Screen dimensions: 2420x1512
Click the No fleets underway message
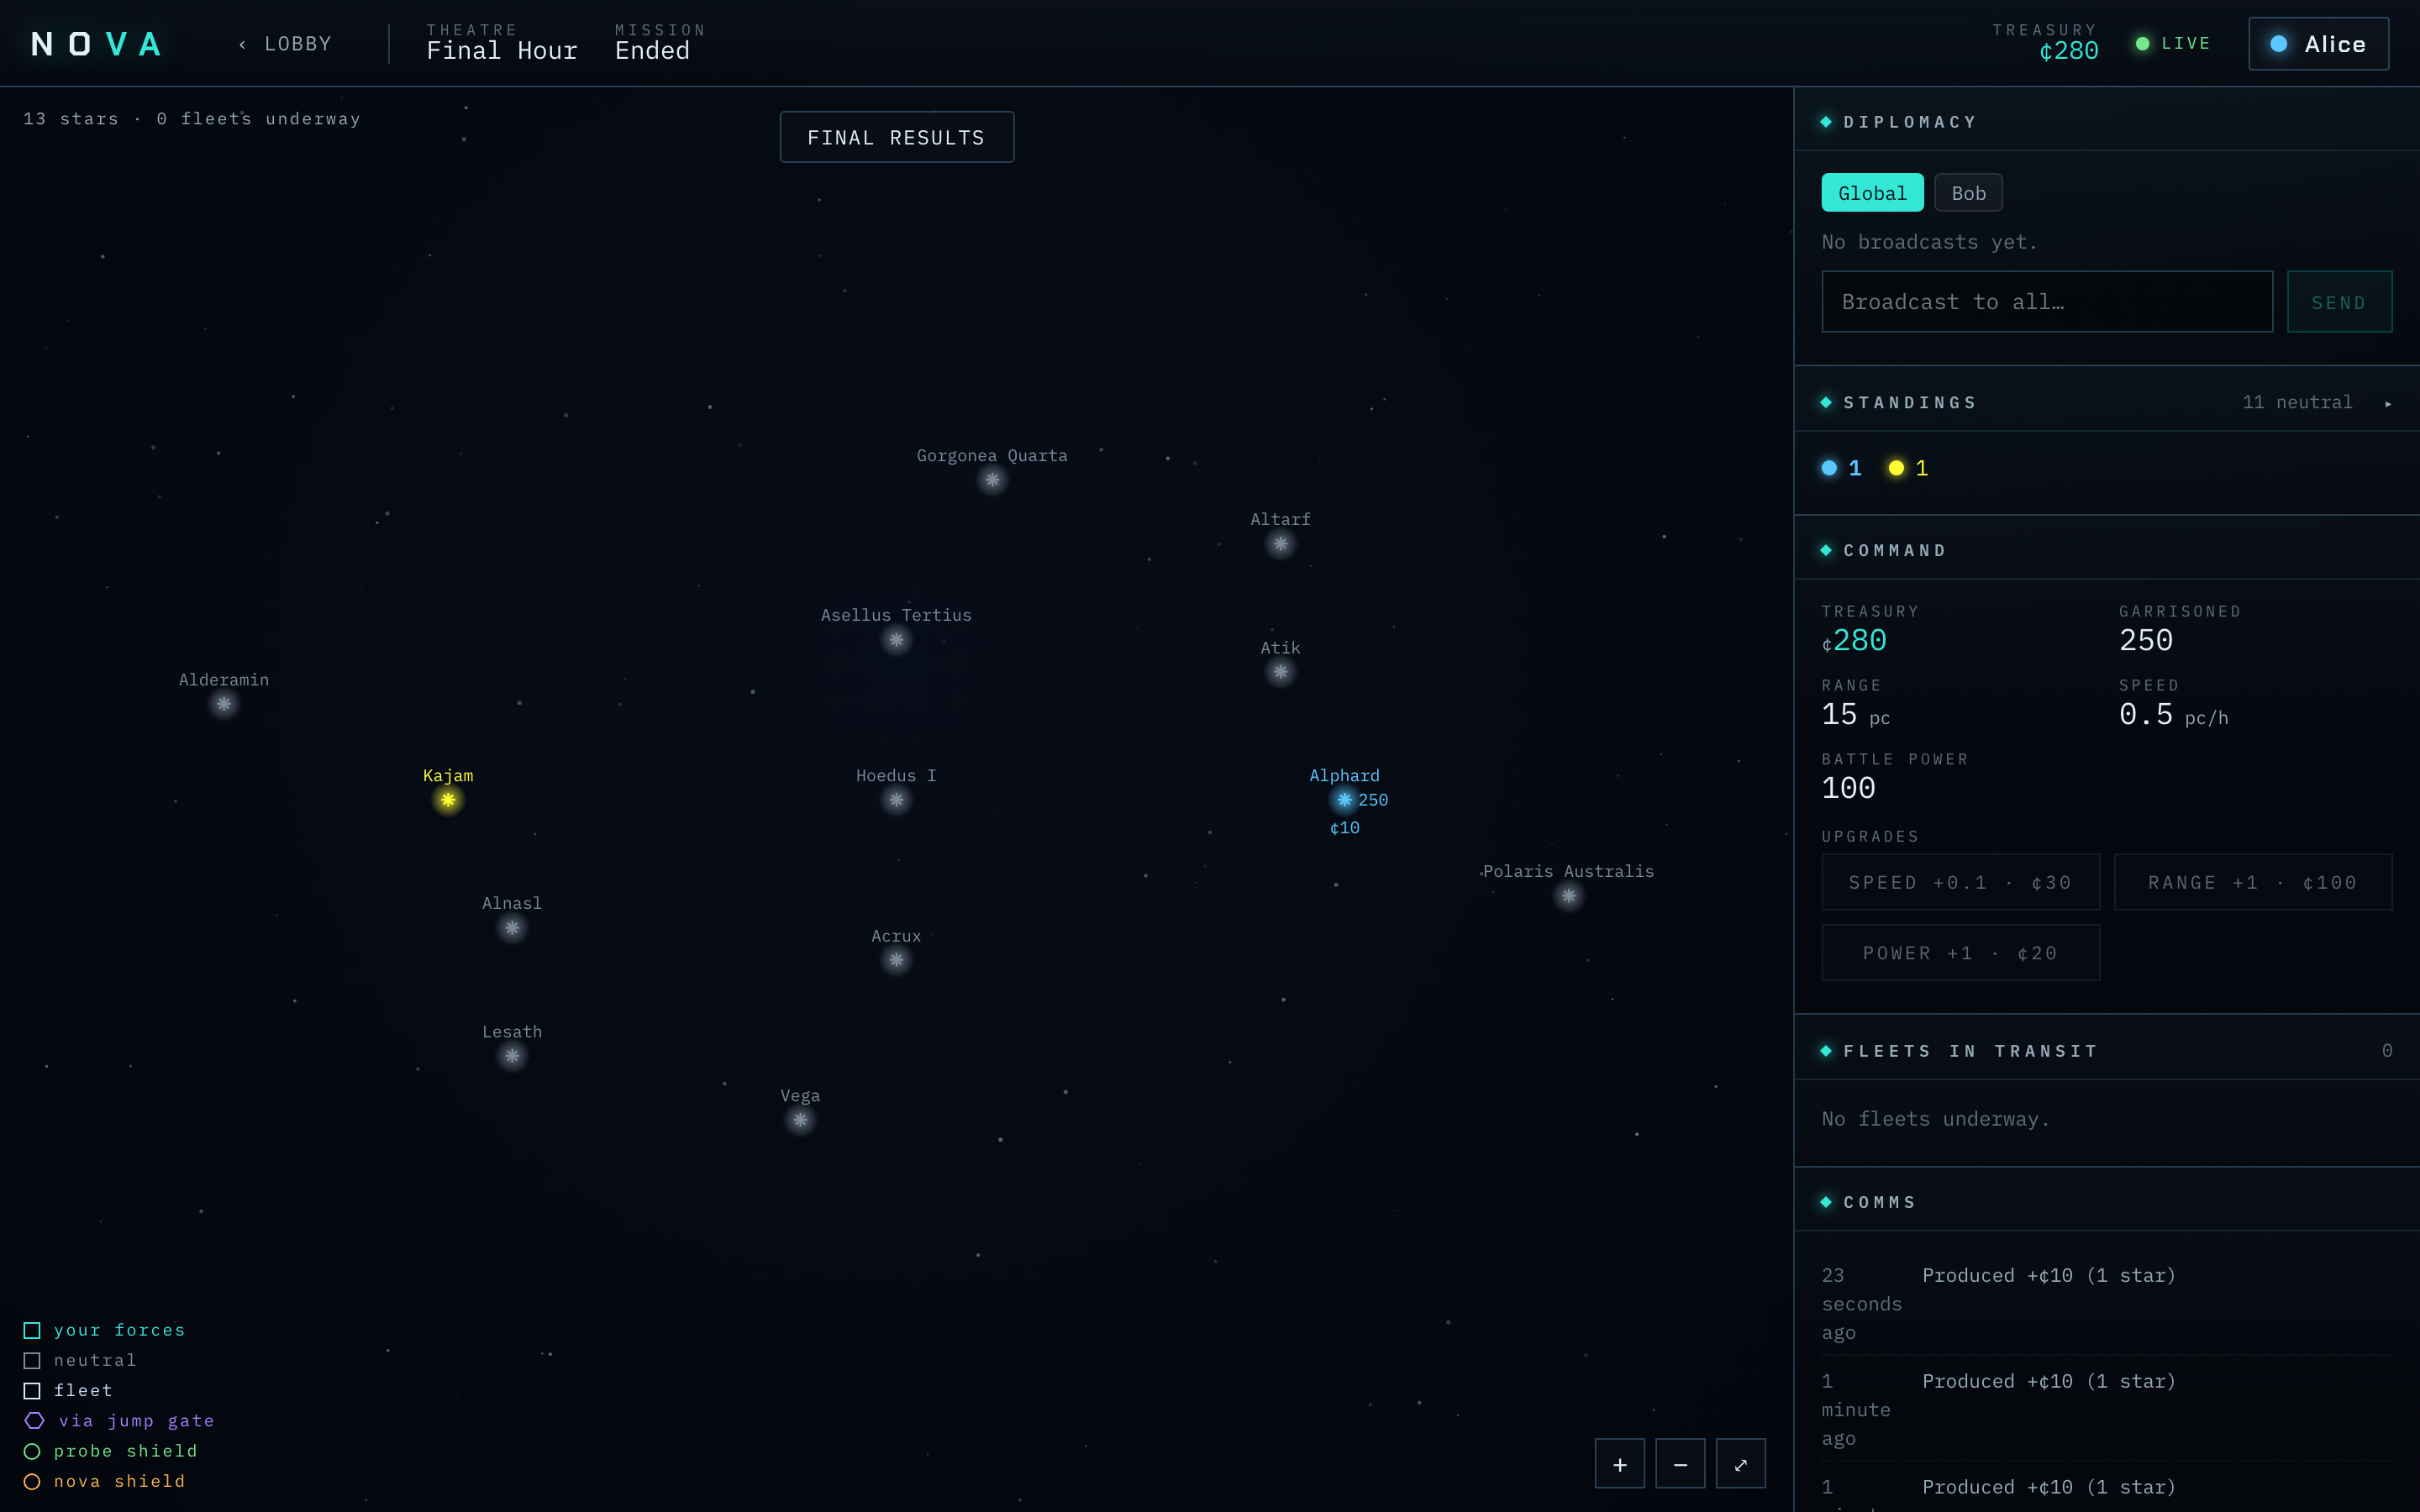1936,1119
